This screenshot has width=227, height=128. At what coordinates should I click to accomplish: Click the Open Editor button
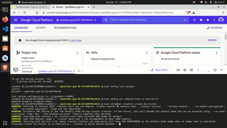tap(160, 70)
